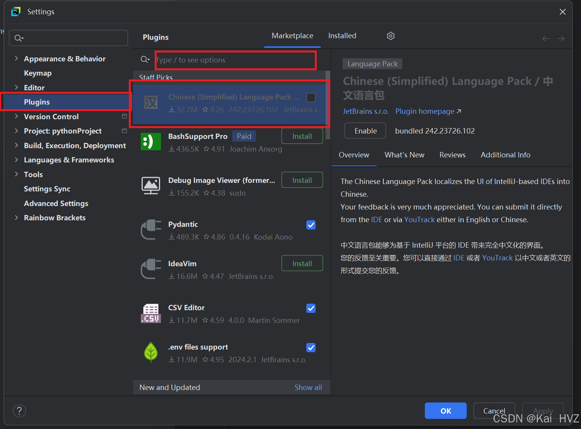Select Keymap in settings tree
This screenshot has width=581, height=429.
pos(38,73)
